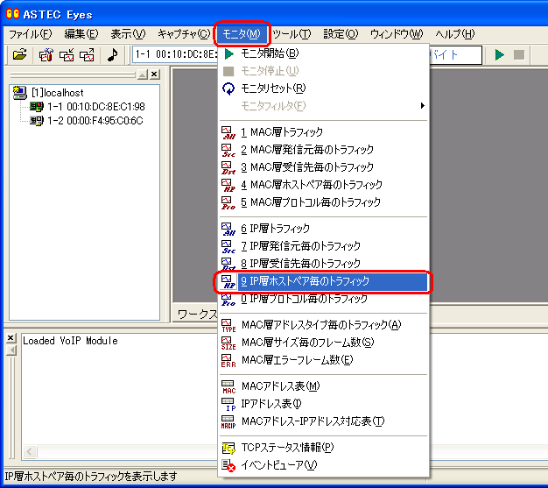Screen dimensions: 548x488
Task: Select モニタリセット(R) menu entry
Action: pos(323,88)
